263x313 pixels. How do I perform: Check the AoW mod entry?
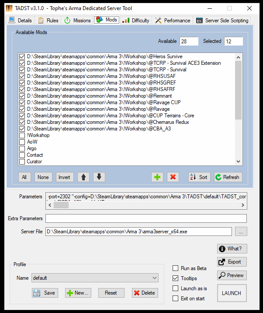22,142
